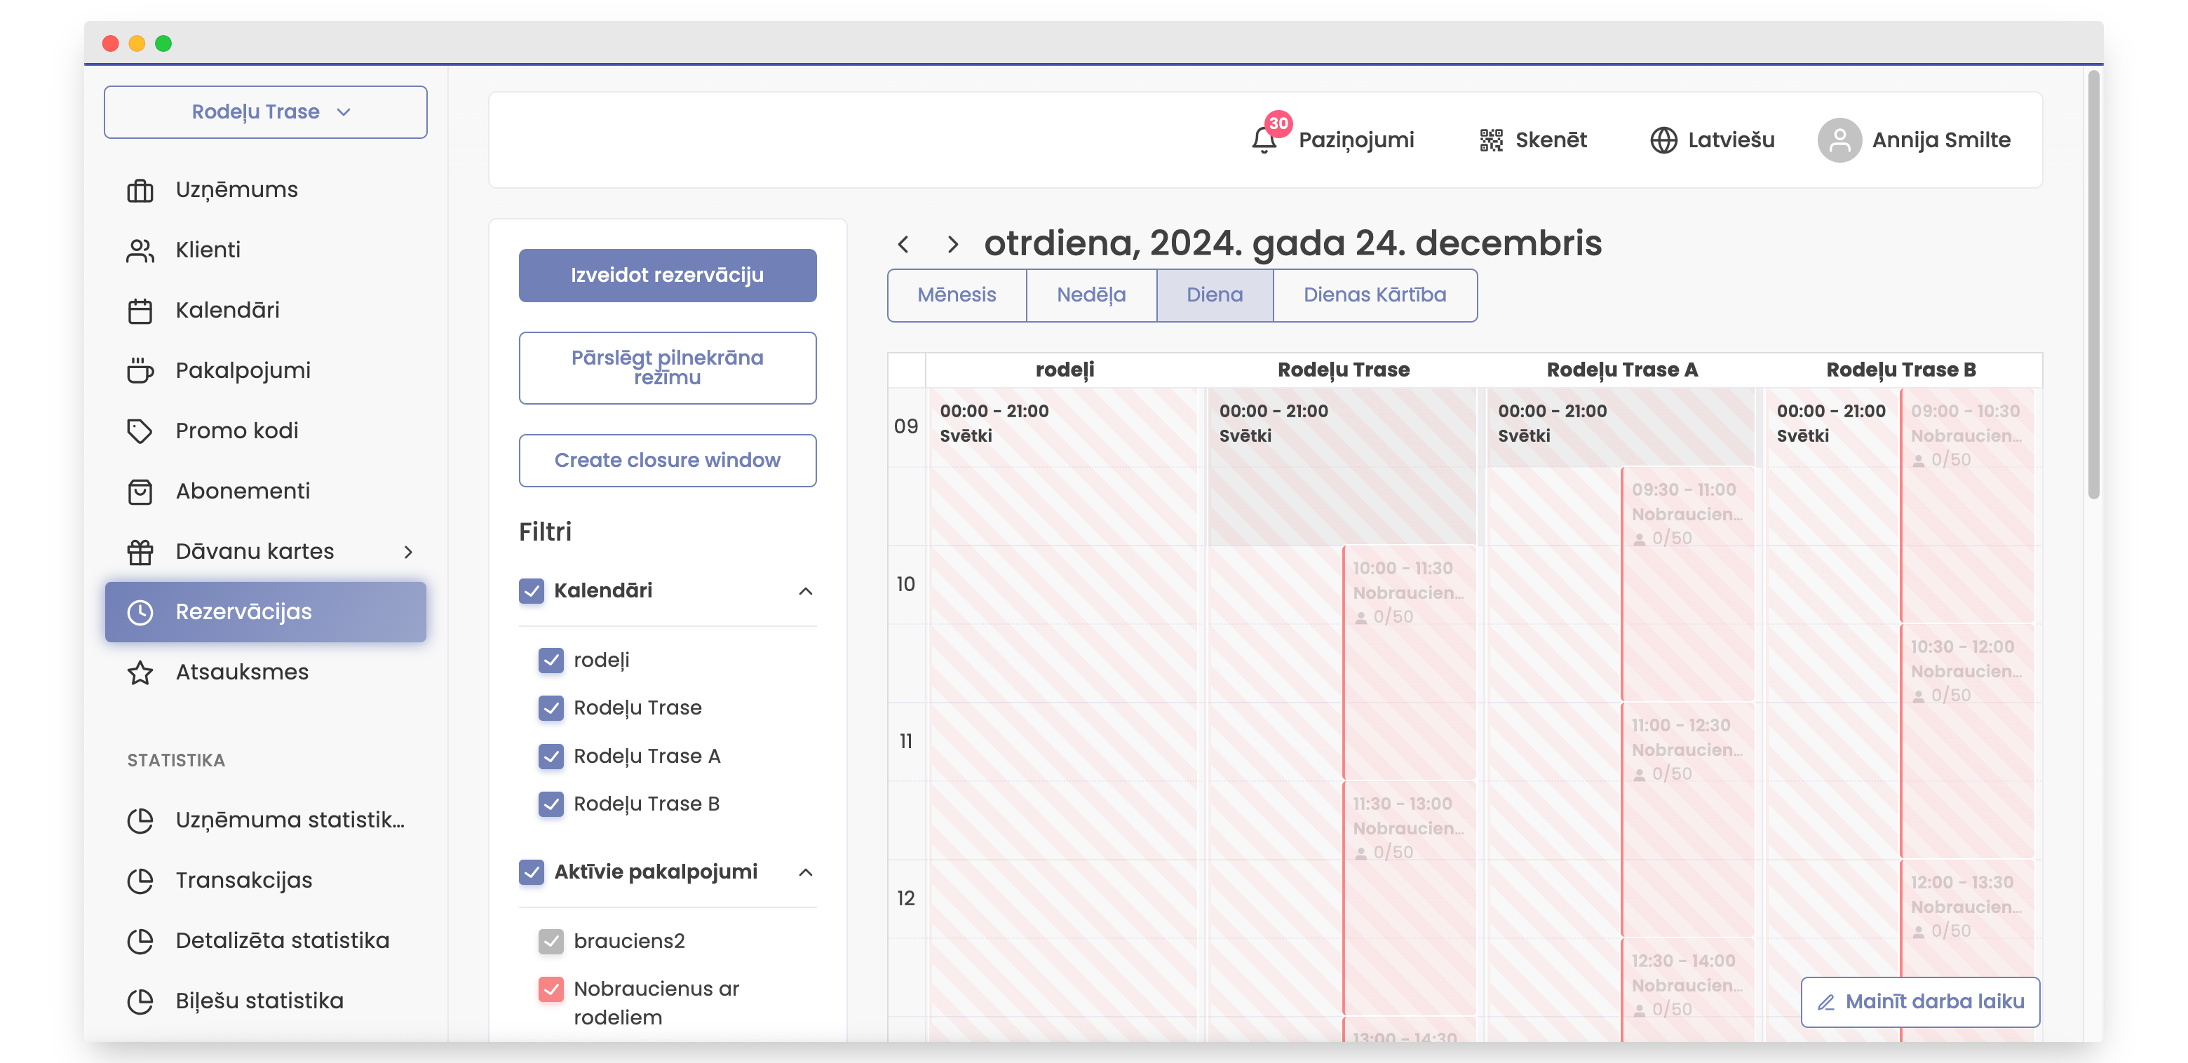Go to previous day with left arrow
The width and height of the screenshot is (2188, 1063).
(x=904, y=245)
